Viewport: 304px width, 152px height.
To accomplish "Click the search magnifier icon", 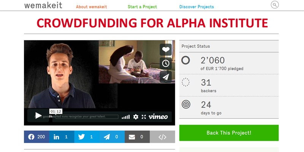I will (274, 5).
